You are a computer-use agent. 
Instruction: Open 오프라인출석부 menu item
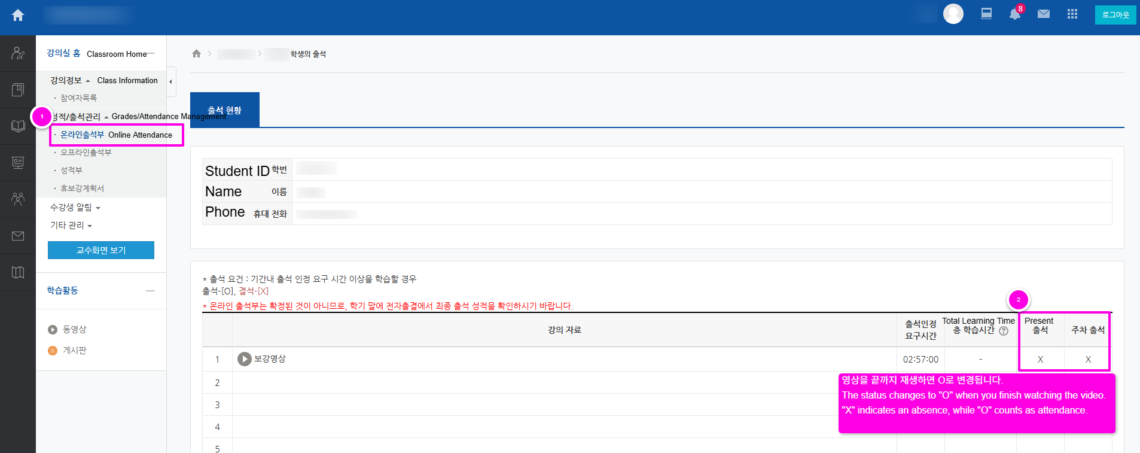[x=86, y=152]
